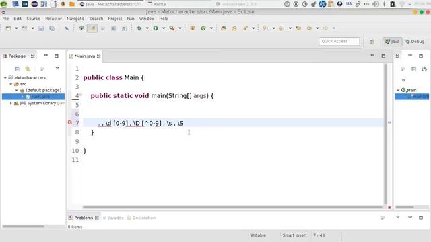The width and height of the screenshot is (431, 242).
Task: Click the Previous Annotation toolbar icon
Action: click(281, 28)
